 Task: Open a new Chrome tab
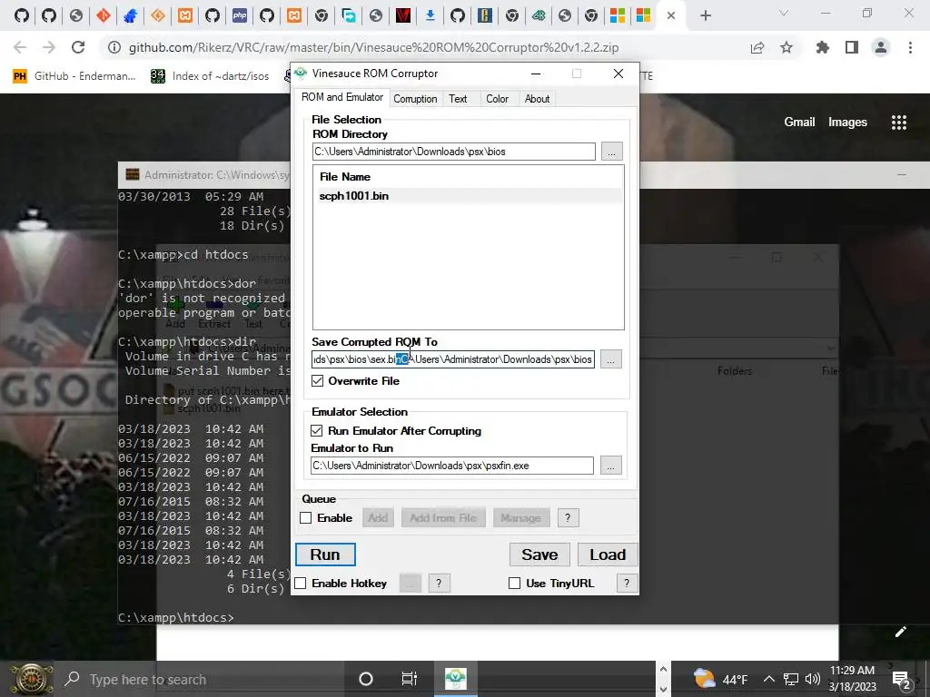[705, 15]
